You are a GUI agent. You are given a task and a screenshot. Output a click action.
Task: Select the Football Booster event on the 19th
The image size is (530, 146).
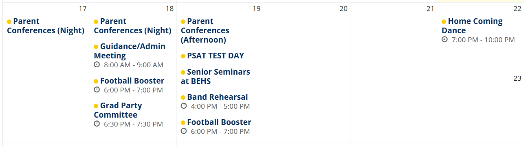click(219, 122)
